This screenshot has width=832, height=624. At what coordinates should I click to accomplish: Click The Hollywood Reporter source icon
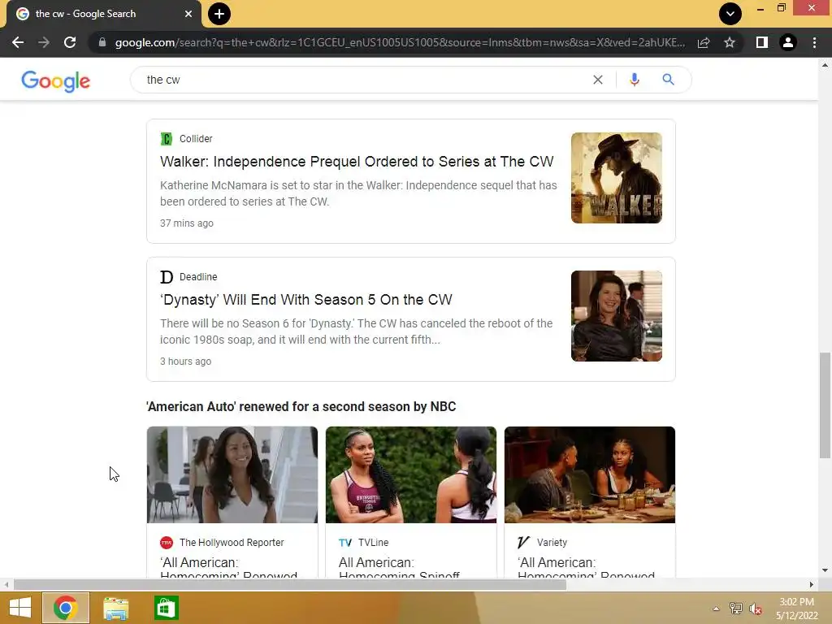[167, 542]
